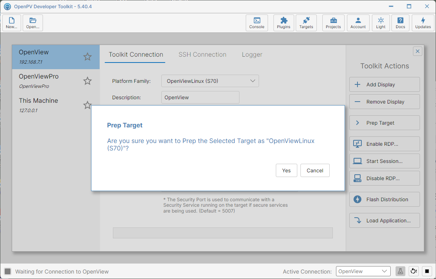Favorite the OpenView target star

pos(87,57)
